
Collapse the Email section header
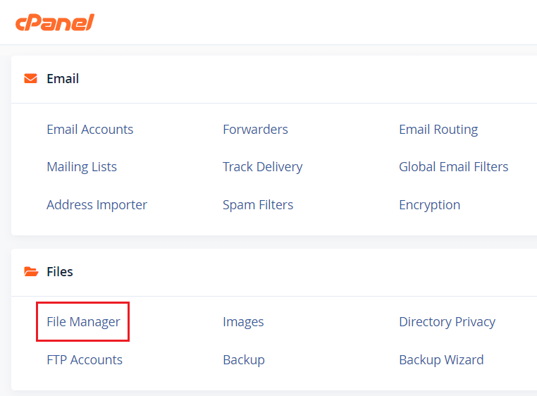pos(63,79)
